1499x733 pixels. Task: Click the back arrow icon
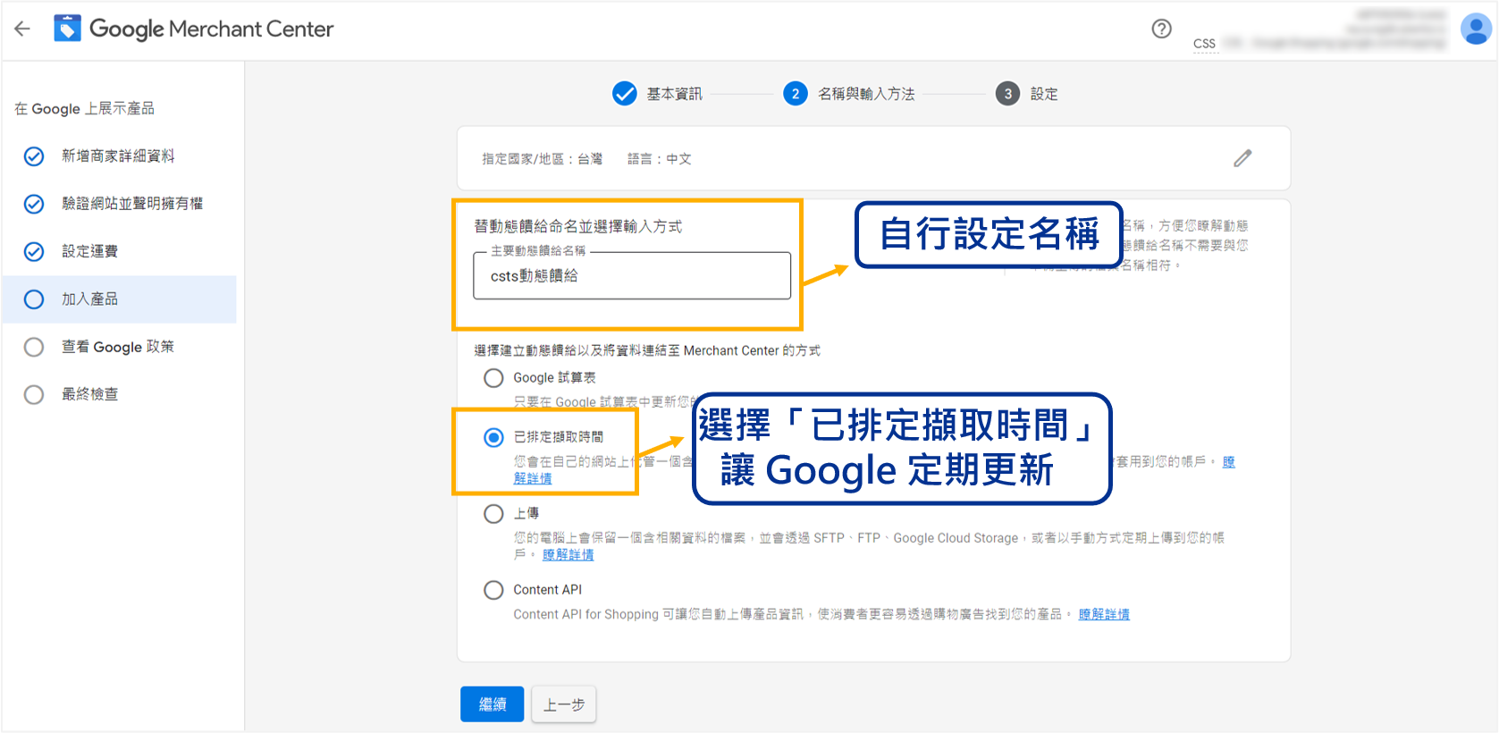point(22,29)
